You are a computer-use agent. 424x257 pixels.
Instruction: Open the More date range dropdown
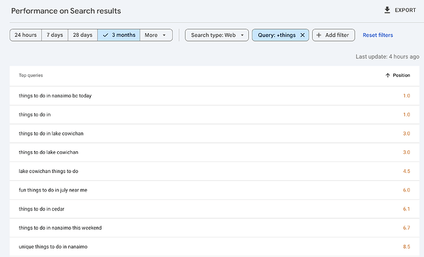(155, 36)
